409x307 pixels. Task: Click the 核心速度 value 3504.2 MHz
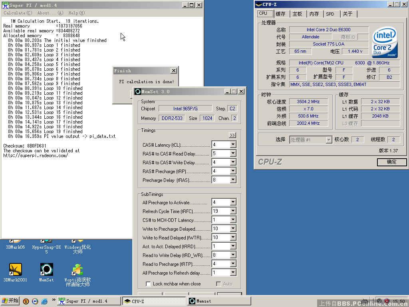(308, 102)
